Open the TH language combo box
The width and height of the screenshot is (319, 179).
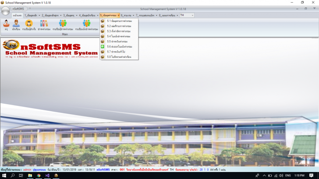pyautogui.click(x=187, y=15)
